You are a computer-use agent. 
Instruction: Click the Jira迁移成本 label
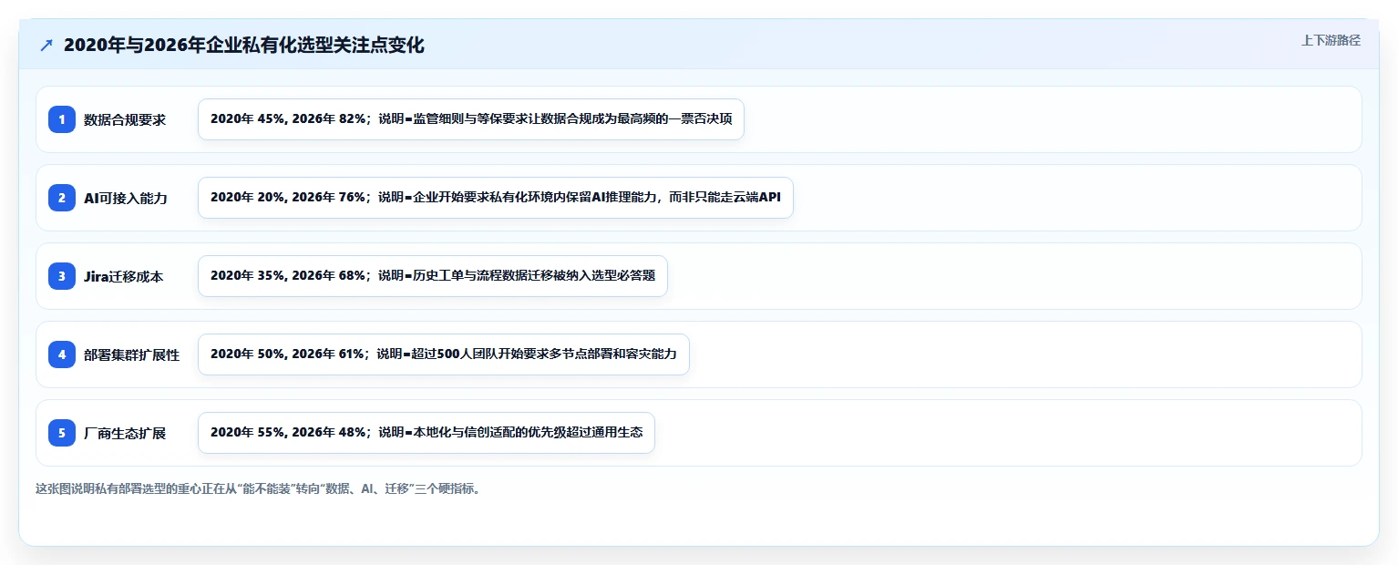tap(124, 276)
